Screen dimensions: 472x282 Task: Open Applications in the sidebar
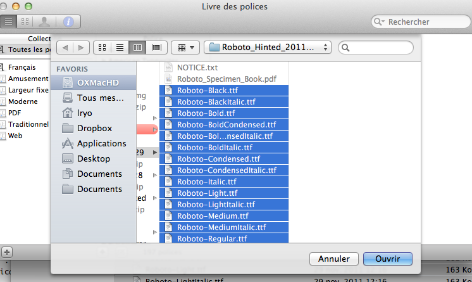point(101,143)
